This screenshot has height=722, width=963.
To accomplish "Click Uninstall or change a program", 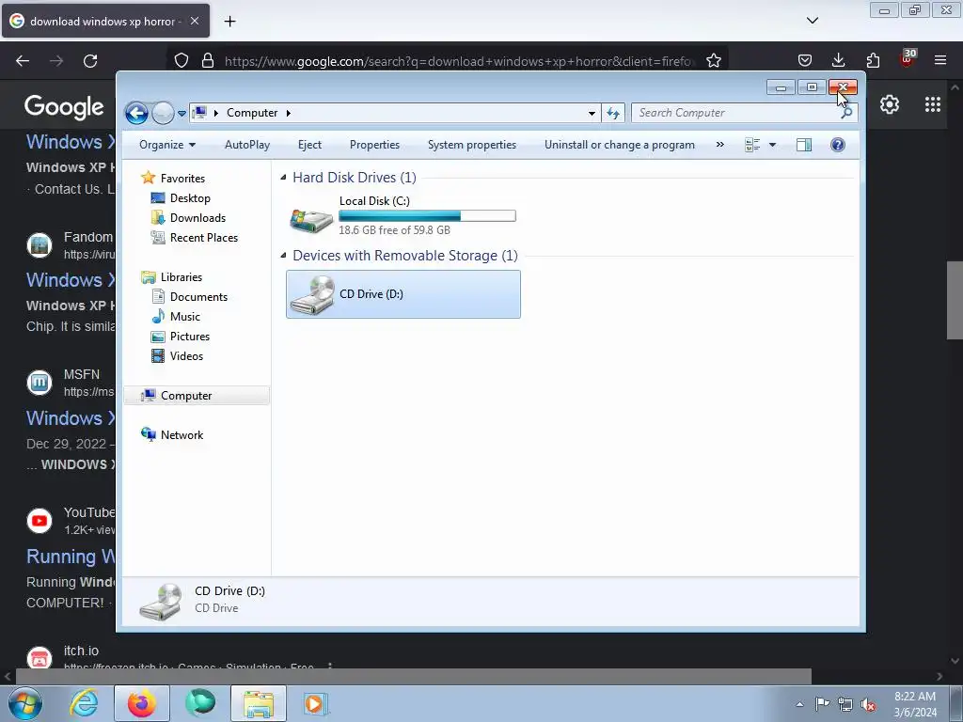I will coord(620,145).
